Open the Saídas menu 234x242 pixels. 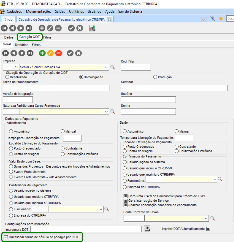tap(60, 12)
